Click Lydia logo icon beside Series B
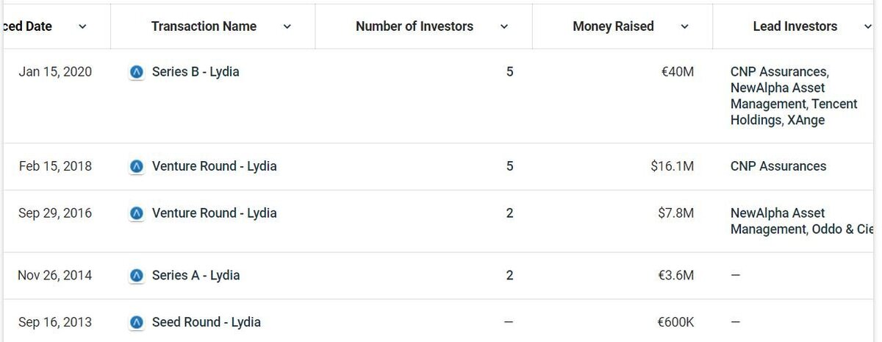Screen dimensions: 882x342 (x=136, y=72)
